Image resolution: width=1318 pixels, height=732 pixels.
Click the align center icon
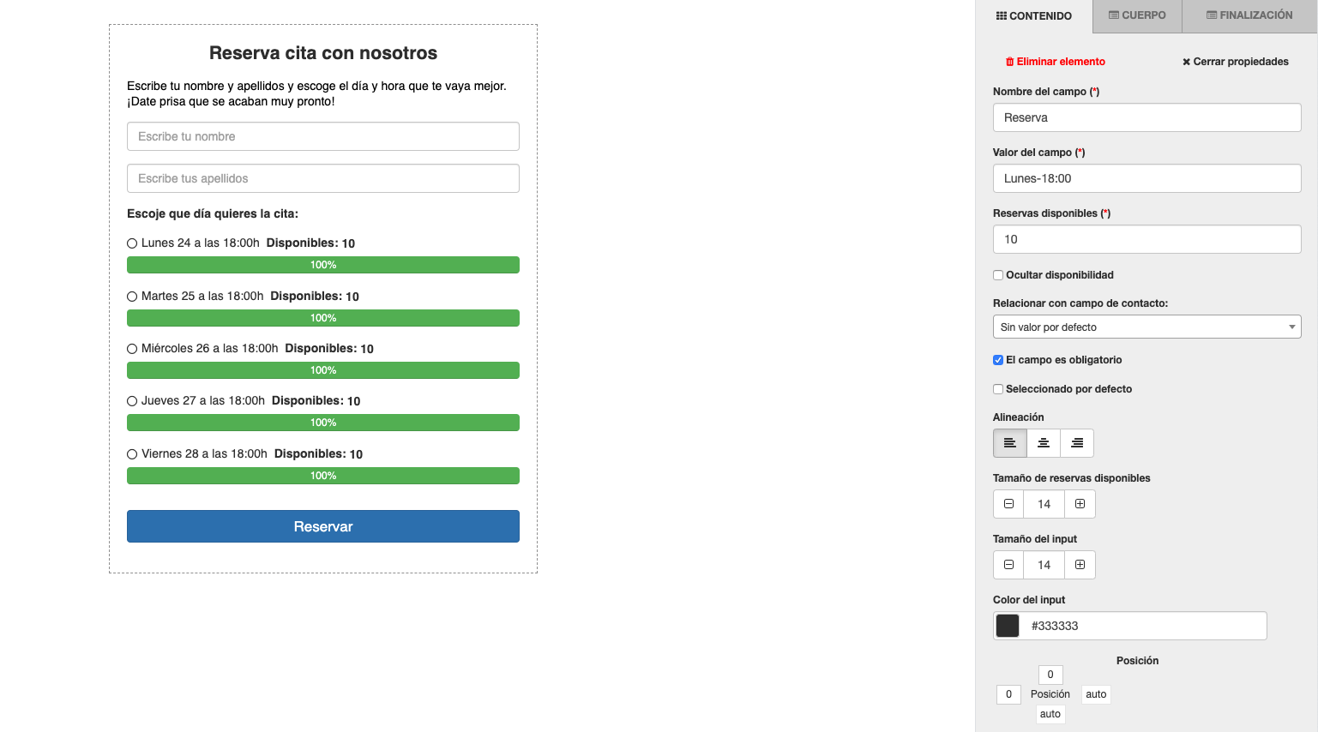click(1044, 443)
